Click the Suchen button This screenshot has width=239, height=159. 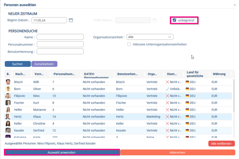tap(17, 64)
